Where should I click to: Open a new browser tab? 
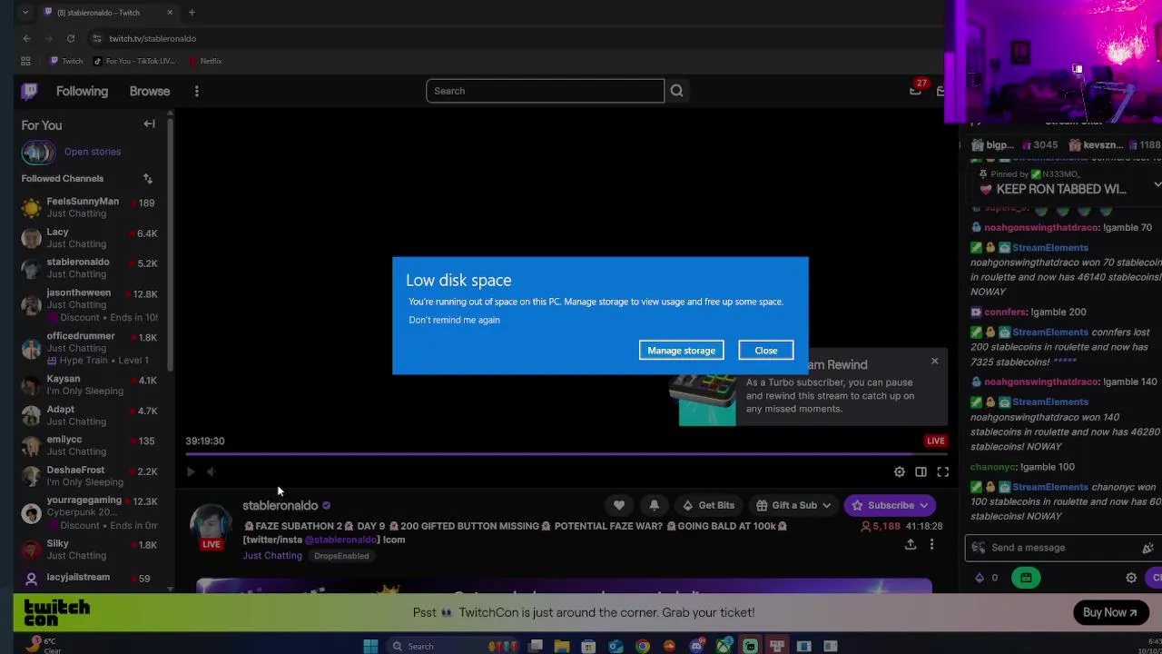(x=192, y=13)
